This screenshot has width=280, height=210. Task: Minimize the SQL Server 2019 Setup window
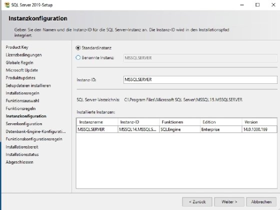pyautogui.click(x=242, y=5)
